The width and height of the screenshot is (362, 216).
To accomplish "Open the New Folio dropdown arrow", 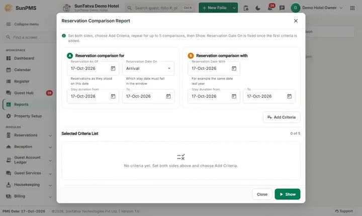I will point(234,8).
